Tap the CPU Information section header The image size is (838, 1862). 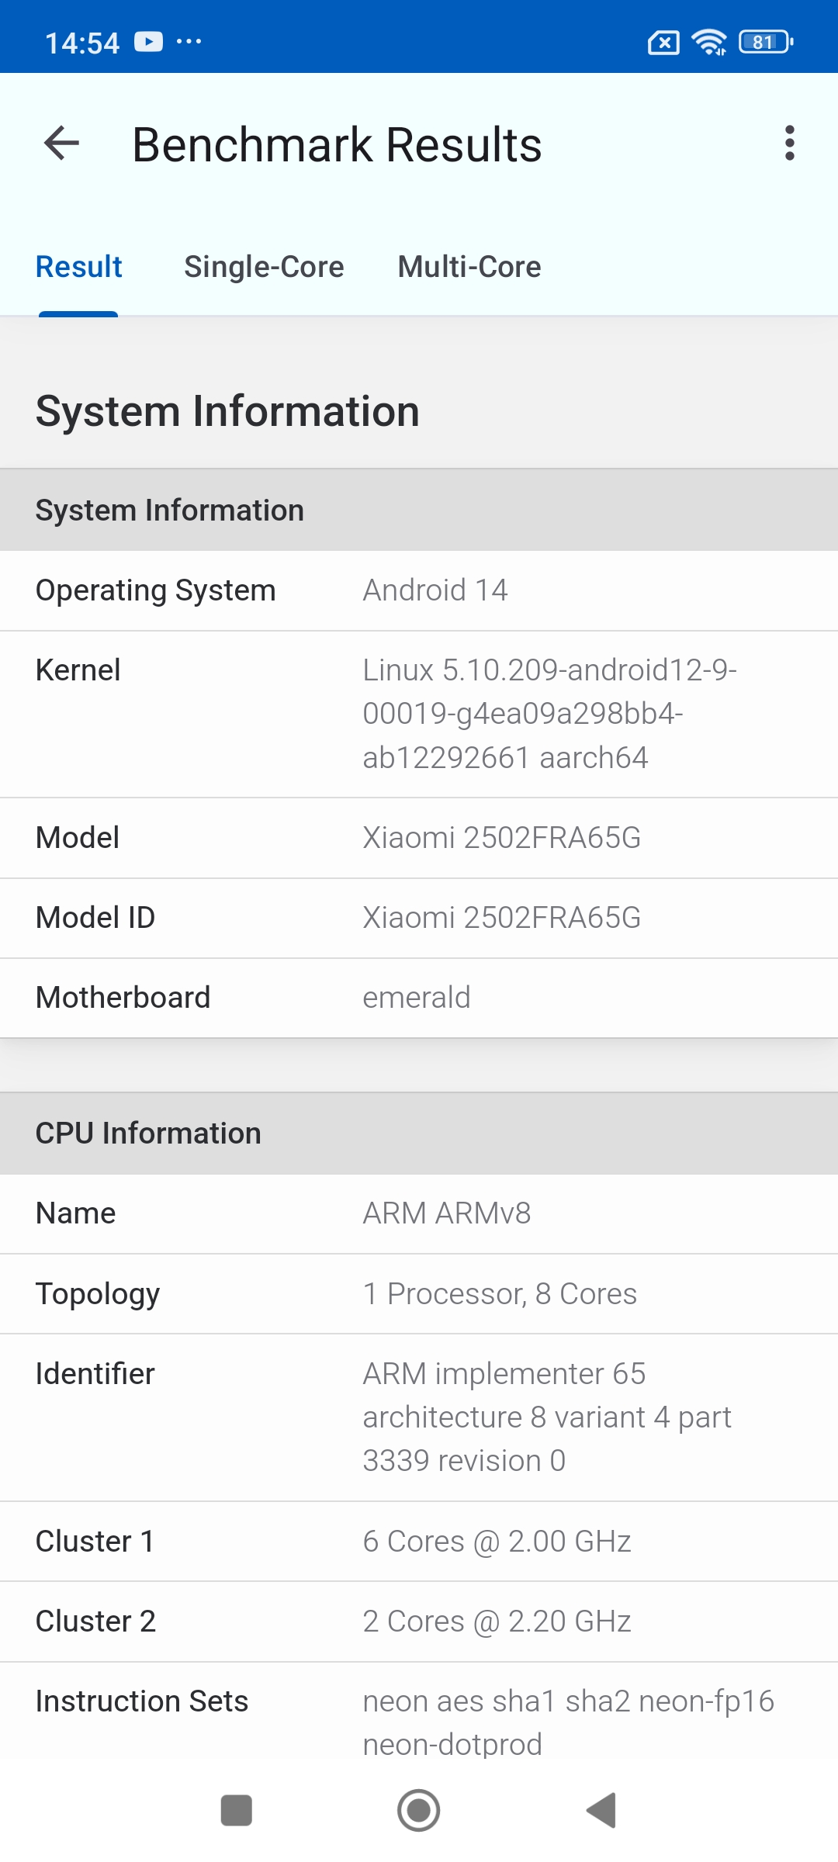419,1133
